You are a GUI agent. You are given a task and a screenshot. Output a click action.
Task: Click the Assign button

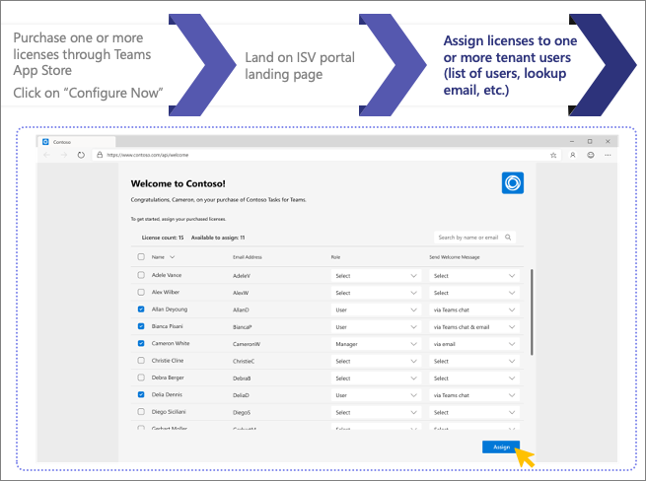pos(501,447)
